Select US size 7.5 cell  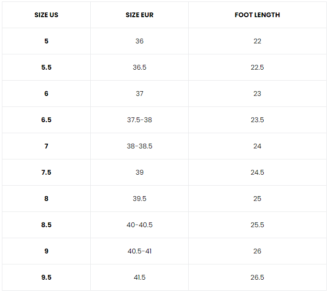pyautogui.click(x=46, y=172)
